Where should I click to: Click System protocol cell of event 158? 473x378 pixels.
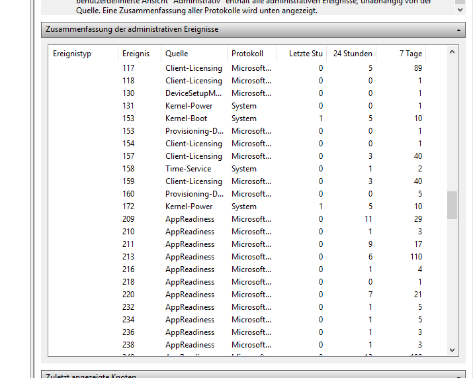(243, 169)
